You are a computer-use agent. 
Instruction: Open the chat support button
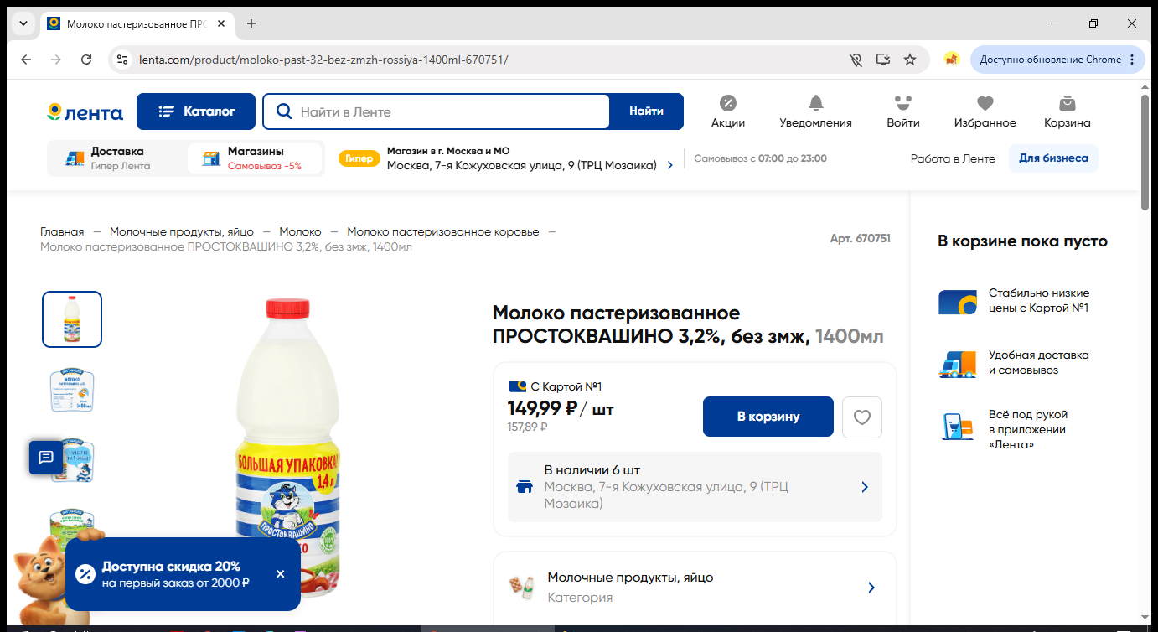[x=46, y=458]
